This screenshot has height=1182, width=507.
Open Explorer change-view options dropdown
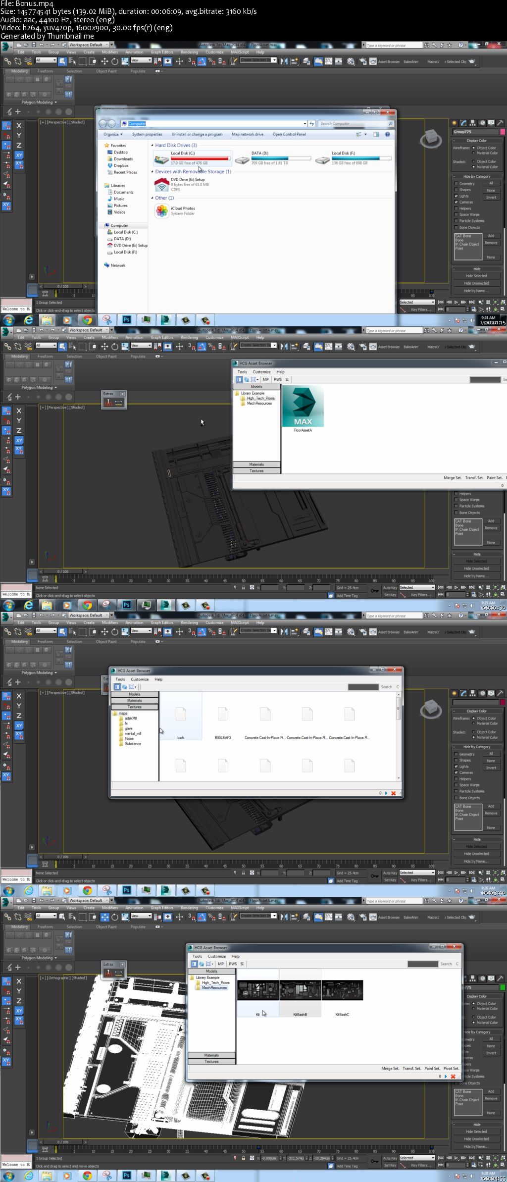pos(365,134)
